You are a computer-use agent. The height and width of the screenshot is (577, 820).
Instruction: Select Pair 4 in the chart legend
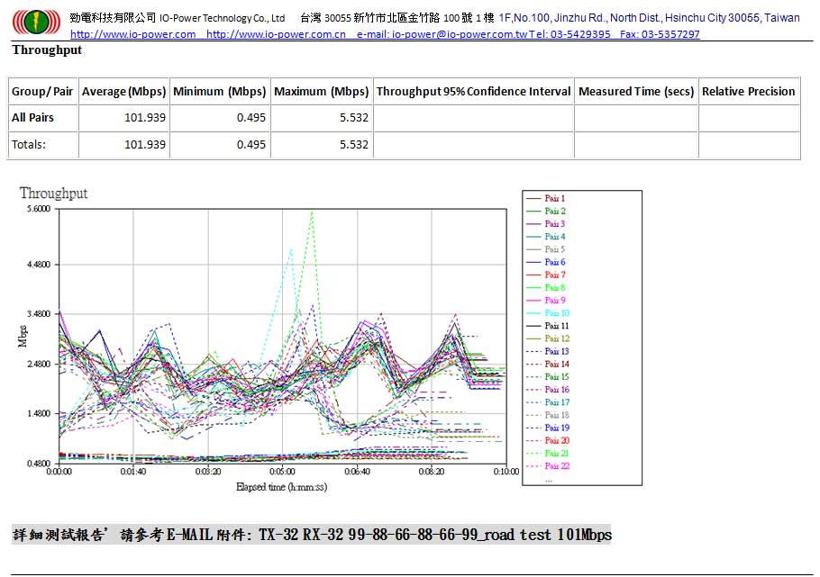(x=555, y=237)
